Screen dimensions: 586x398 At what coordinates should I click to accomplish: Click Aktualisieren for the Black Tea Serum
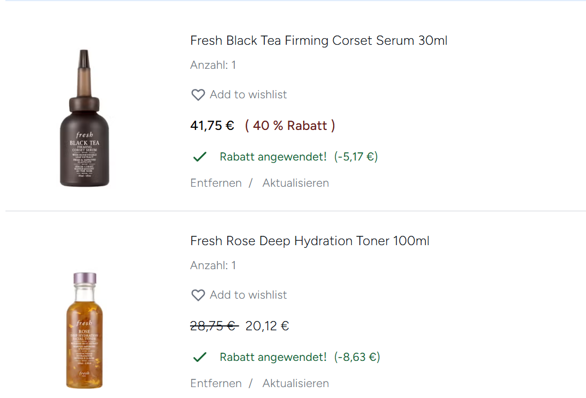coord(295,183)
